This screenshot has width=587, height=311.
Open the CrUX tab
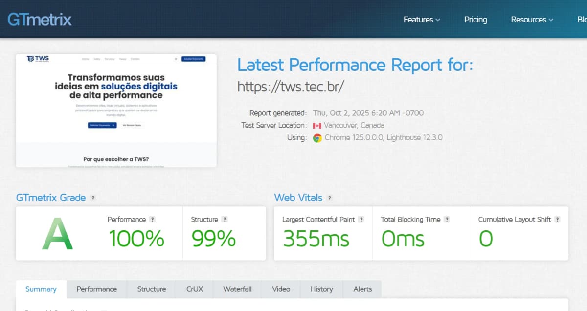coord(195,289)
